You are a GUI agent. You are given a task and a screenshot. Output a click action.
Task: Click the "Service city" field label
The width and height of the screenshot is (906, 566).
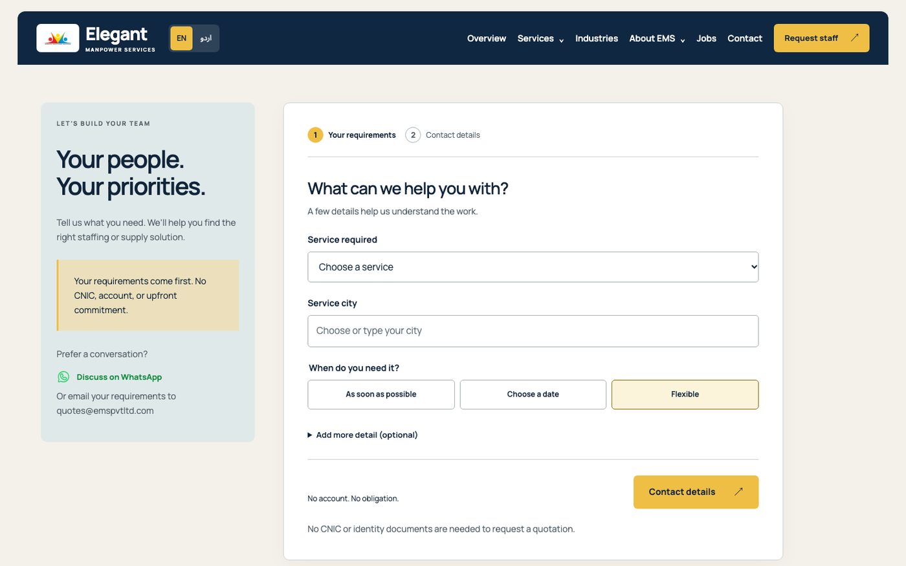332,303
